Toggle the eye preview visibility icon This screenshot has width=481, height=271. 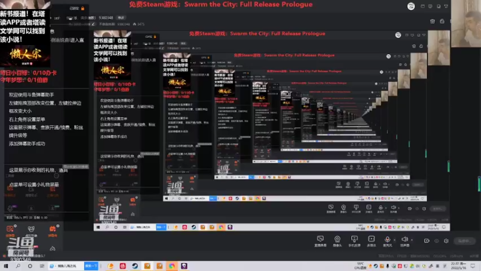point(437,241)
